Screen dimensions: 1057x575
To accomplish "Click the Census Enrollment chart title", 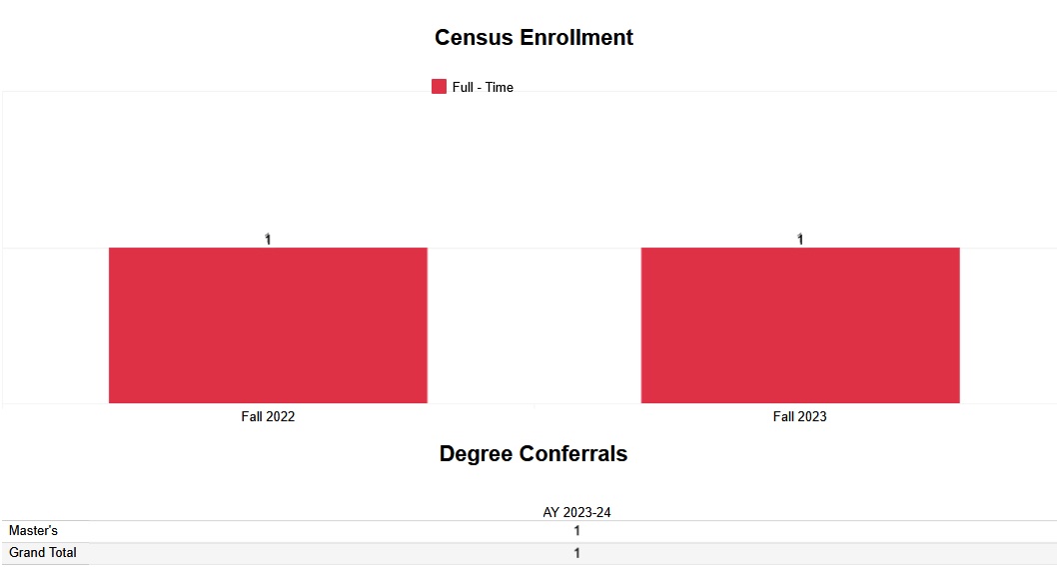I will pos(533,38).
